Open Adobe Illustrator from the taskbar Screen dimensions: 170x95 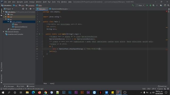tap(82, 92)
